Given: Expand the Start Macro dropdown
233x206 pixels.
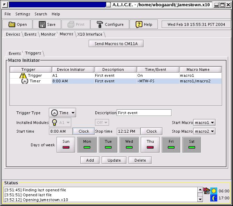Looking at the screenshot, I should [x=204, y=123].
